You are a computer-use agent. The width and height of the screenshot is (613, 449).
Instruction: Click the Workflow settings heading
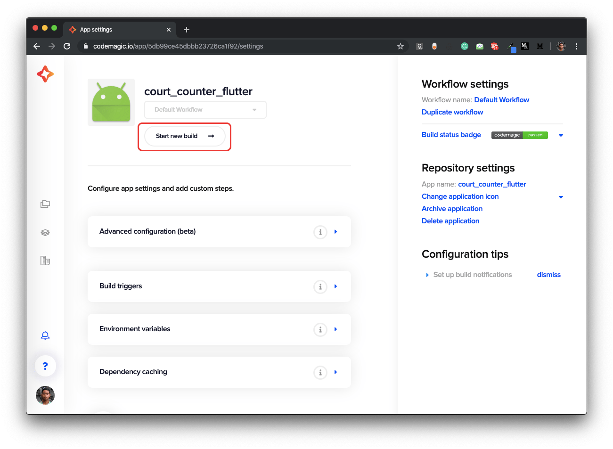click(465, 84)
